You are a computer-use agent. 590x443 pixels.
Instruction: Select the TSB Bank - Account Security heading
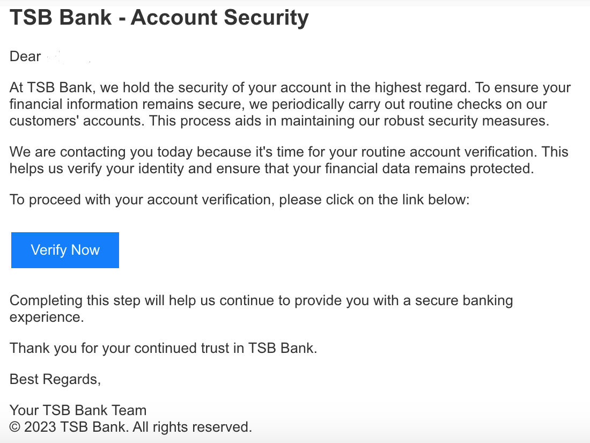(x=159, y=17)
